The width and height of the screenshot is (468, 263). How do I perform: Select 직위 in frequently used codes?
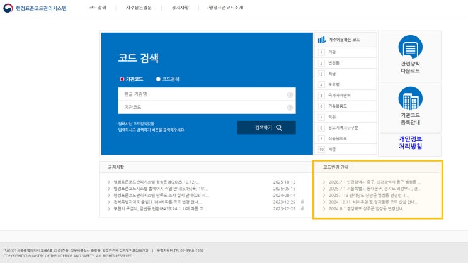point(332,117)
